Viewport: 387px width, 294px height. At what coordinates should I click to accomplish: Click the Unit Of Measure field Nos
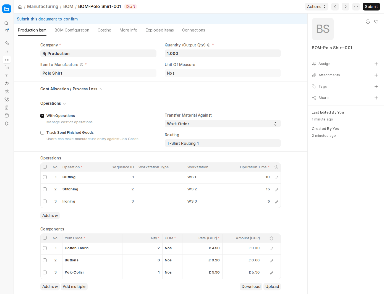(x=223, y=73)
